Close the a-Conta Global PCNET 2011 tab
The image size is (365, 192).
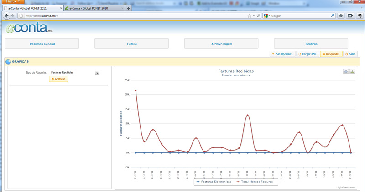click(61, 8)
